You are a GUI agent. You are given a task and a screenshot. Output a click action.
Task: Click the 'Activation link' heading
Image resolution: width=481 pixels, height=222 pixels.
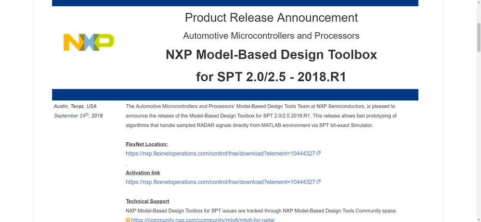tap(143, 173)
